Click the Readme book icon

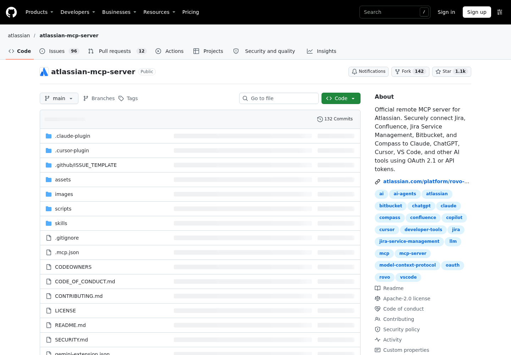tap(378, 288)
